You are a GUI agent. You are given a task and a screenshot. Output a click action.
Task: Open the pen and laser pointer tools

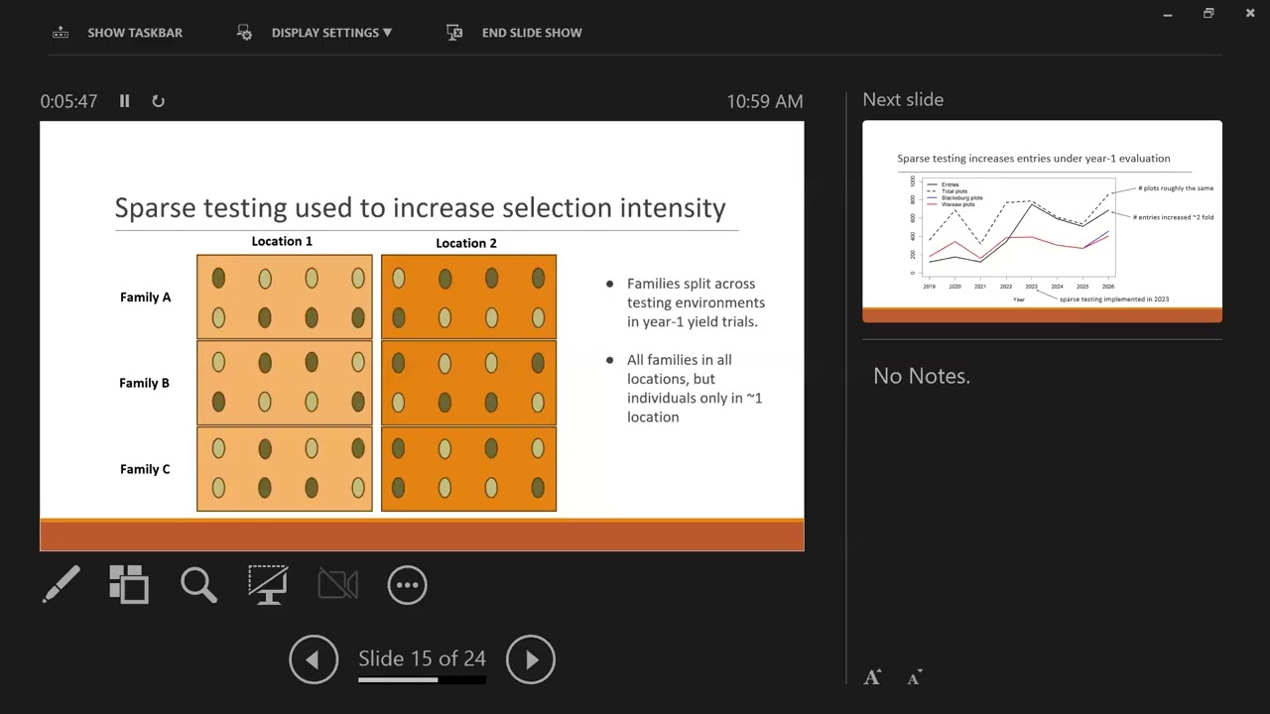click(61, 585)
